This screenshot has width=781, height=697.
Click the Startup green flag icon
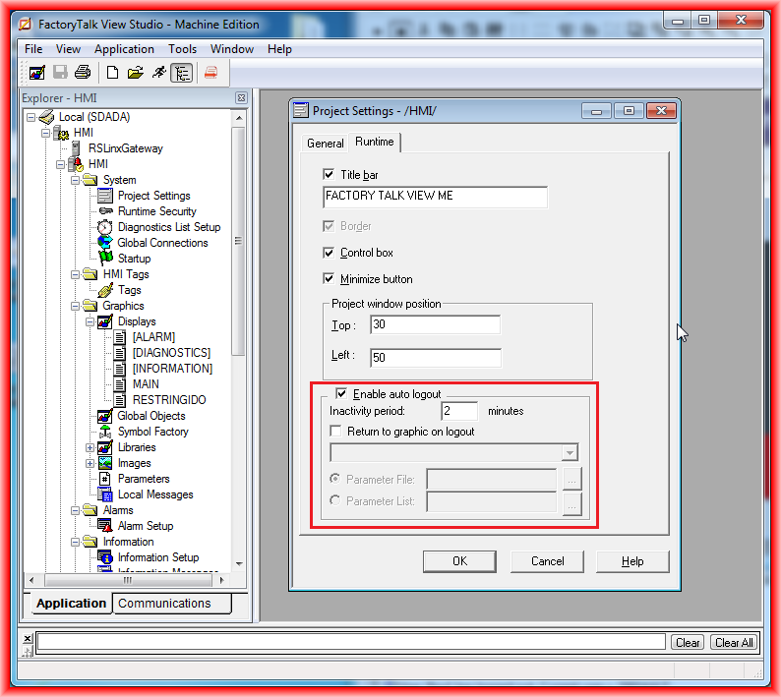pos(105,259)
